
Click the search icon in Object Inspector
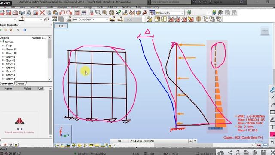pyautogui.click(x=18, y=30)
